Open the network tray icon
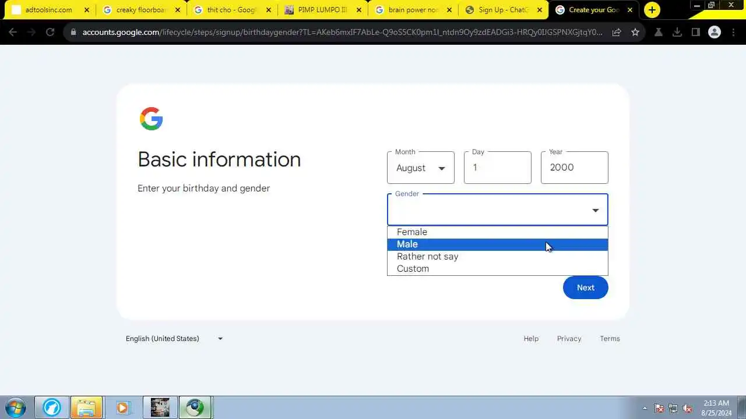 (x=673, y=408)
